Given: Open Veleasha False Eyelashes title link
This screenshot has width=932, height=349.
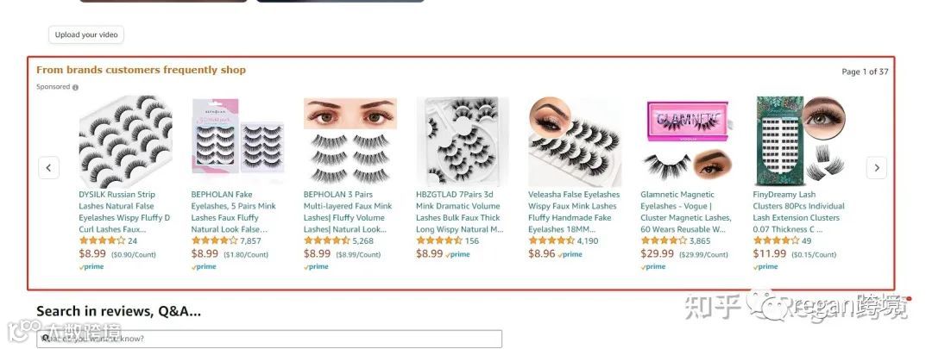Looking at the screenshot, I should [x=574, y=212].
